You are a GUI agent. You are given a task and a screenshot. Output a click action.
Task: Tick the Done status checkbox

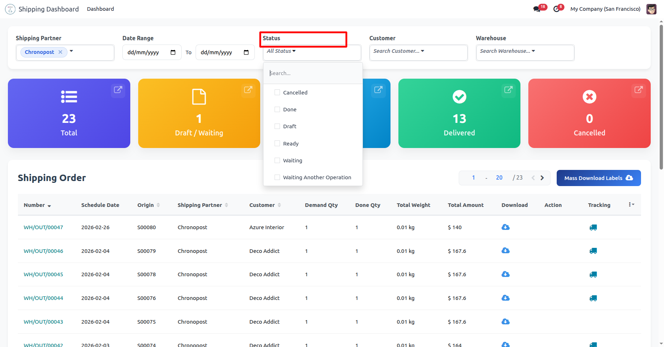(277, 110)
